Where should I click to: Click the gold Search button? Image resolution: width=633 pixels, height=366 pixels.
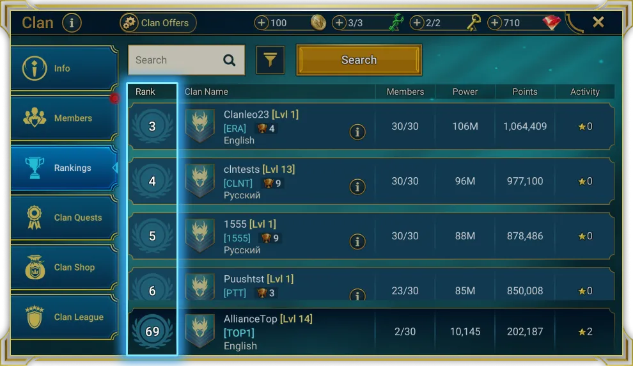coord(359,60)
